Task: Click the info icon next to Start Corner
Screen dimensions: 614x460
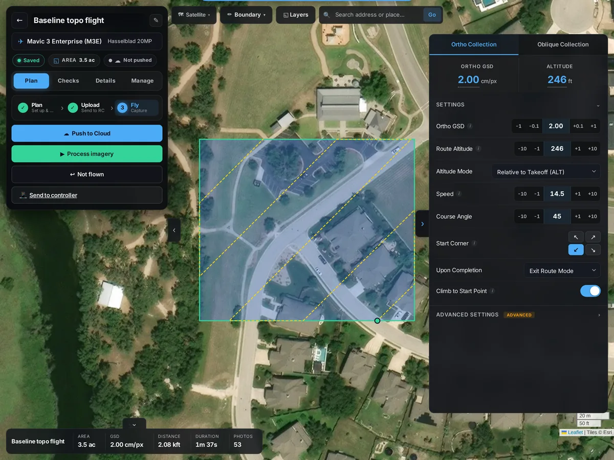Action: (474, 243)
